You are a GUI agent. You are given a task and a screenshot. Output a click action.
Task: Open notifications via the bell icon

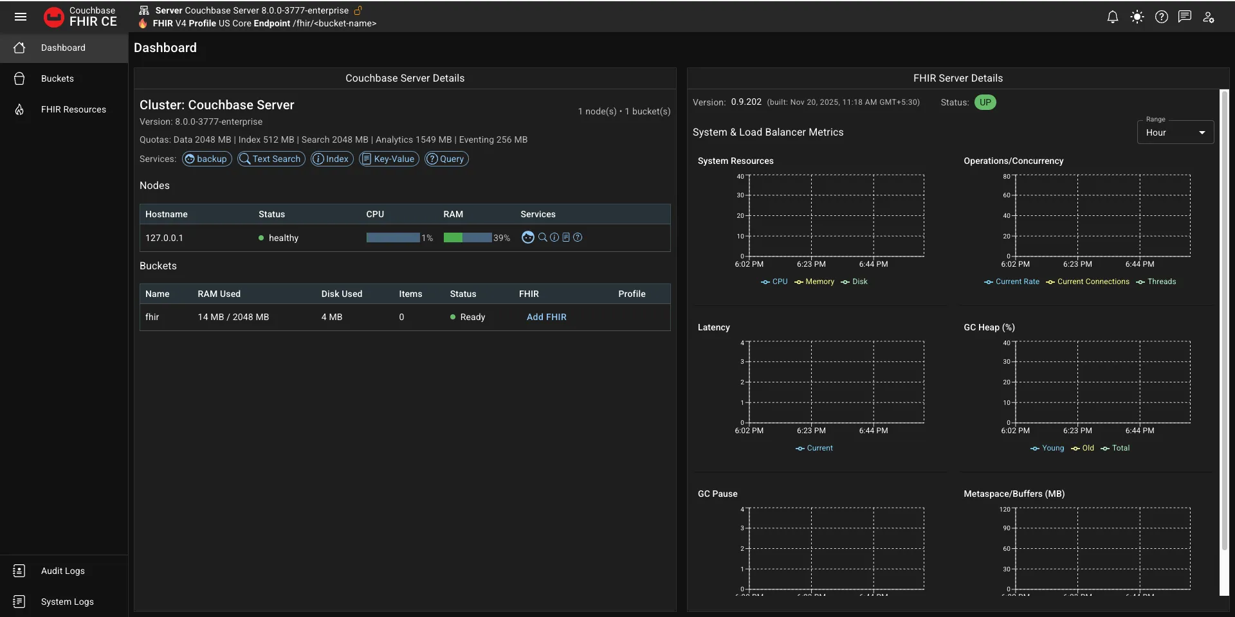(1113, 17)
